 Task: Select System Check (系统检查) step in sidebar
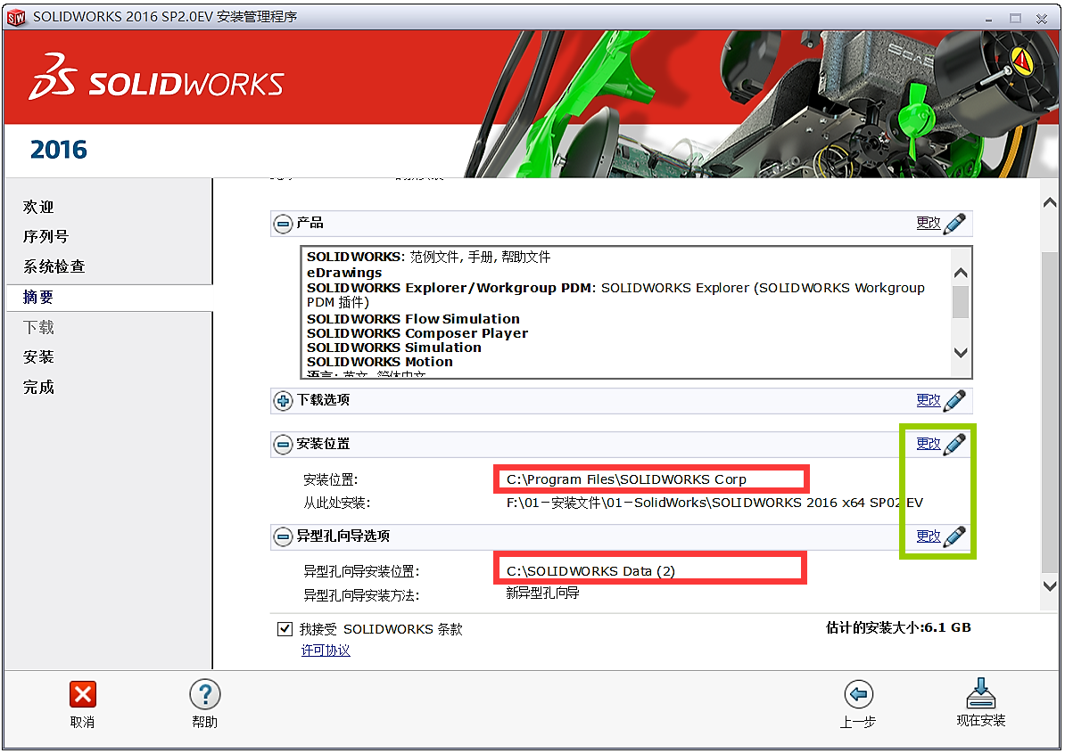coord(54,266)
